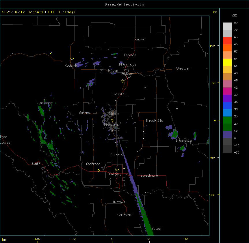Image resolution: width=249 pixels, height=243 pixels.
Task: Click the Stettler city label
Action: [183, 68]
